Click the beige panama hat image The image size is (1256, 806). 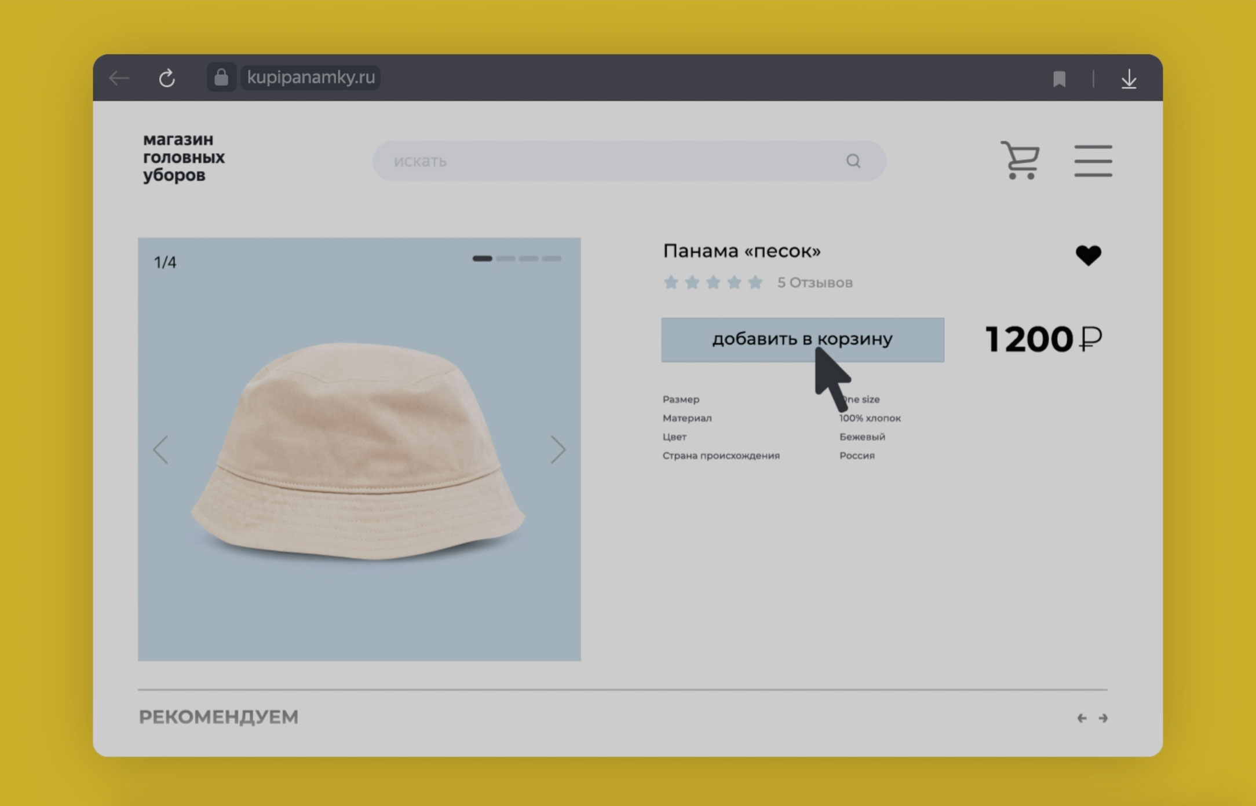click(x=358, y=452)
